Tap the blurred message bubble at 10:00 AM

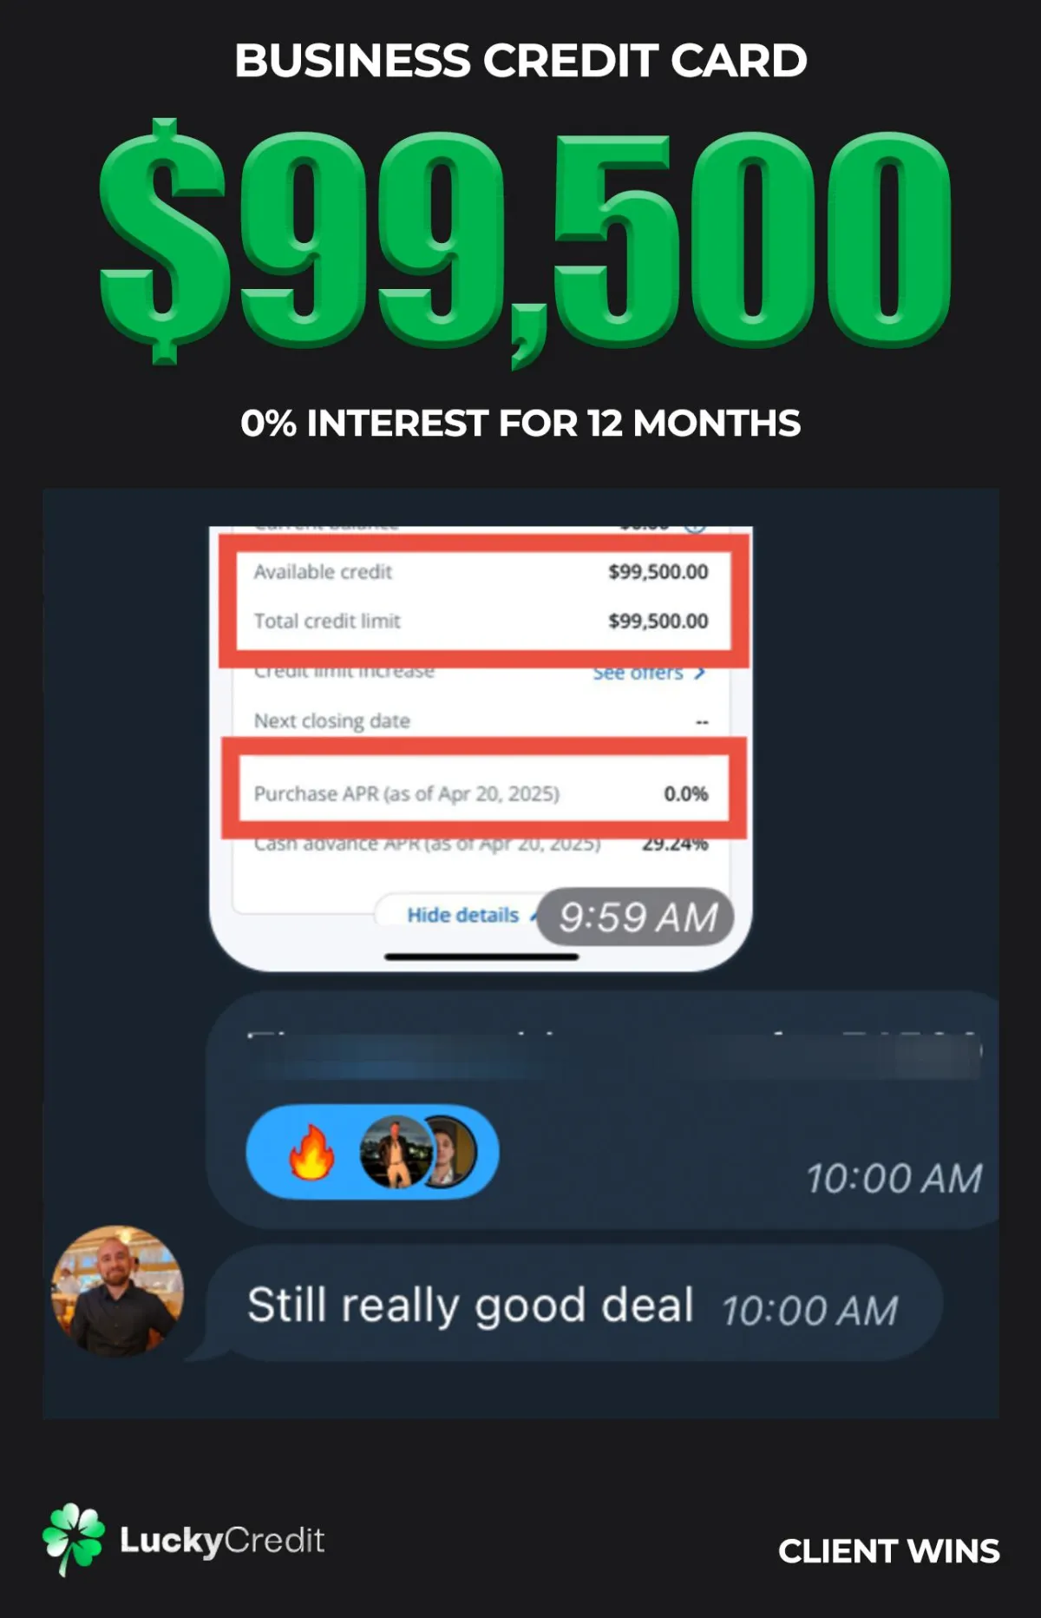[602, 1109]
